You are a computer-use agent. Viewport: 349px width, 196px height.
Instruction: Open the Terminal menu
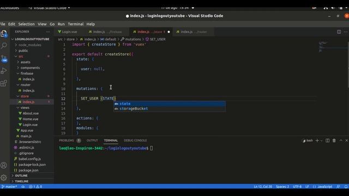coord(76,24)
